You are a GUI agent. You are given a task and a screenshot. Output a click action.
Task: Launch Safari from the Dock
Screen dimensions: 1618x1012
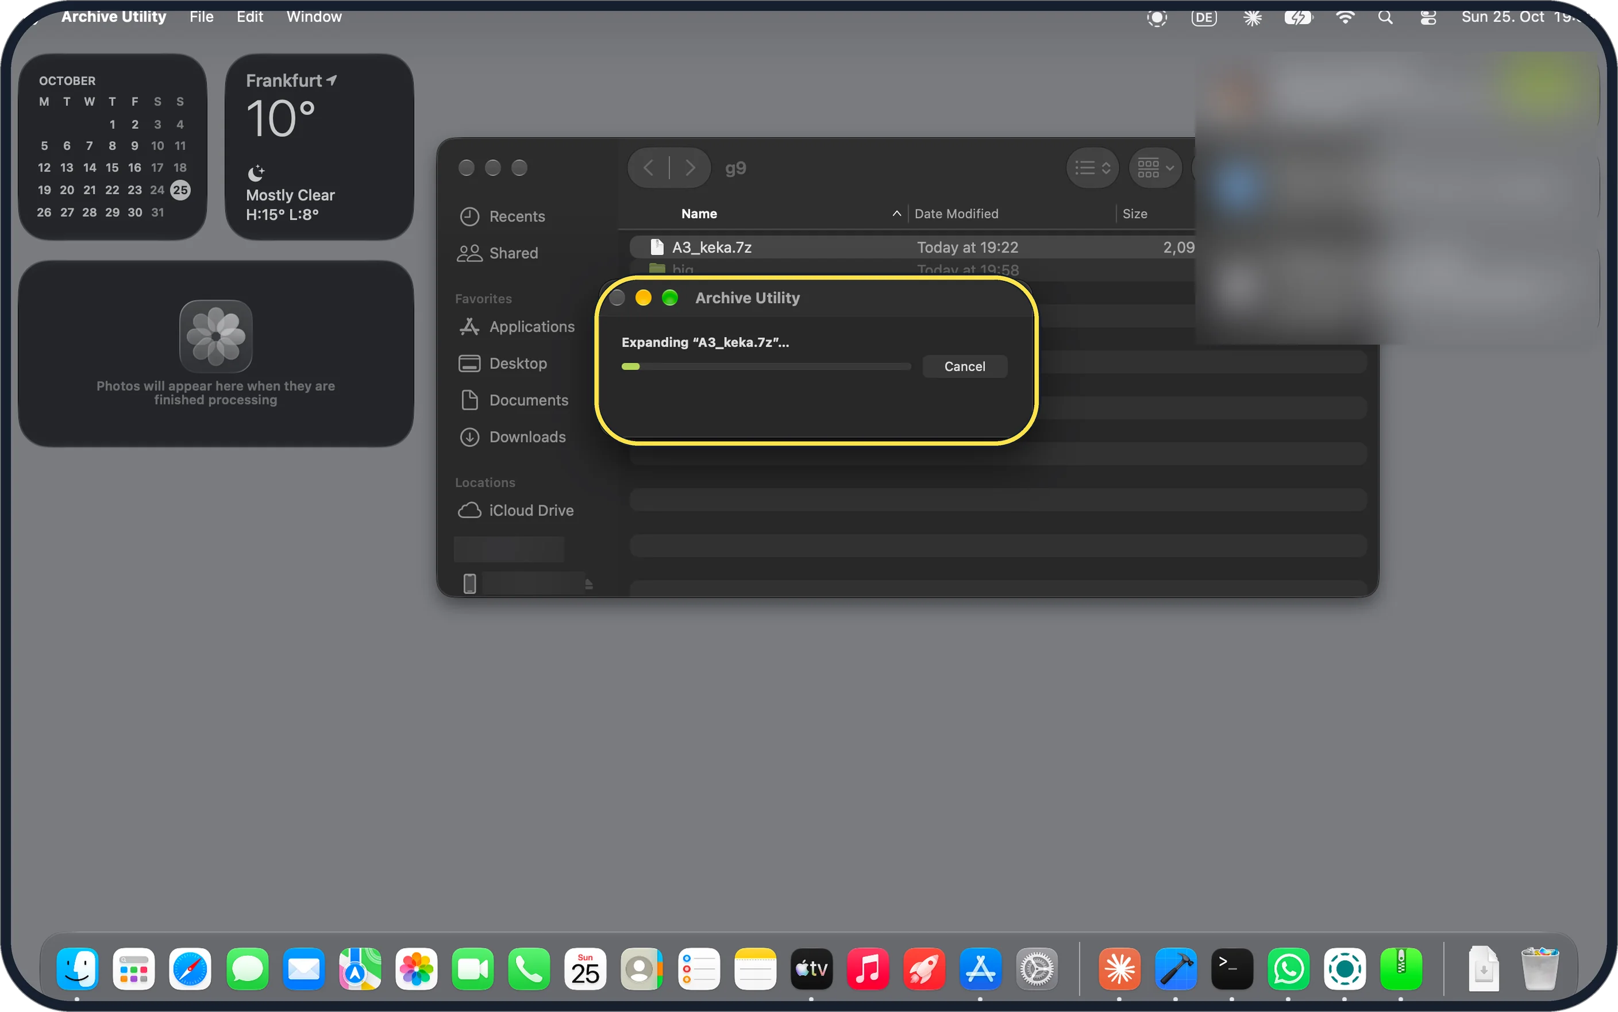(190, 968)
